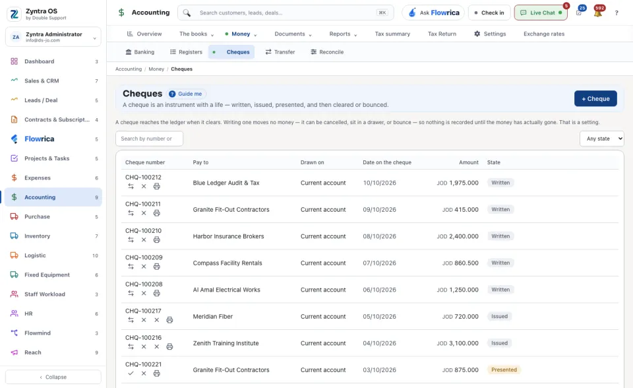Click the printer icon for CHQ-100221

pos(157,373)
